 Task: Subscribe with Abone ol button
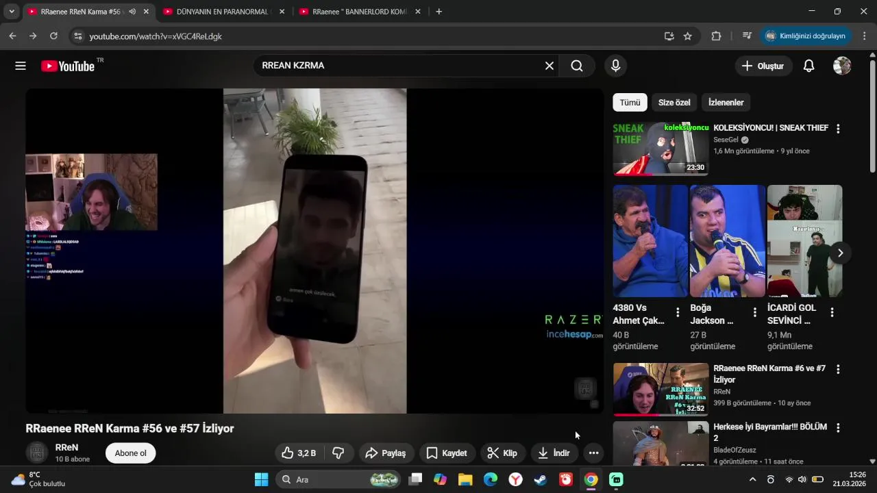[130, 453]
